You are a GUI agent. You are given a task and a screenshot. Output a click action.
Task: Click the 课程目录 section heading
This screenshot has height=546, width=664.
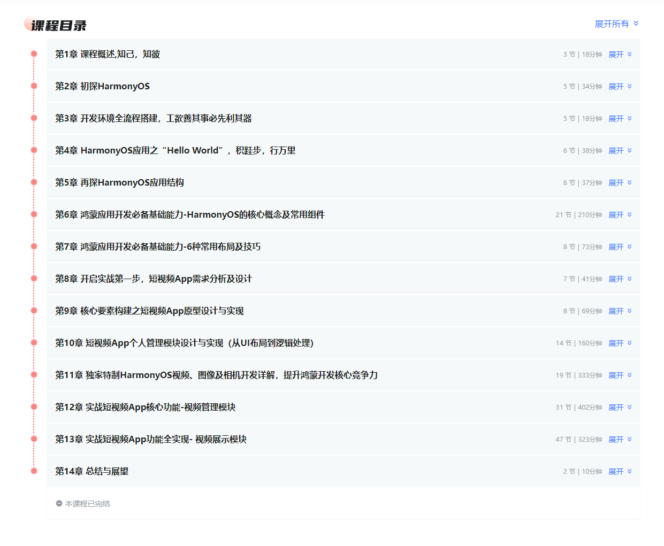pyautogui.click(x=58, y=26)
